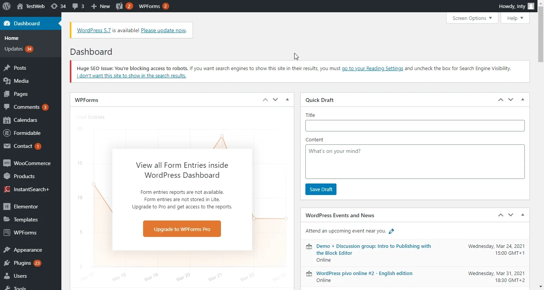Screen dimensions: 544x290
Task: Open the Screen Options dropdown
Action: pos(472,18)
